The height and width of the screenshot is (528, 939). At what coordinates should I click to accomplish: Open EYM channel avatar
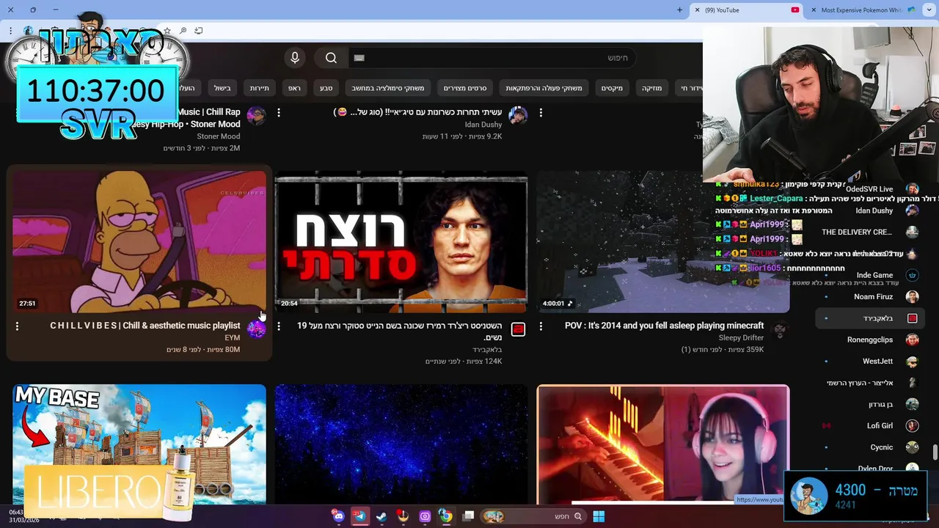256,329
